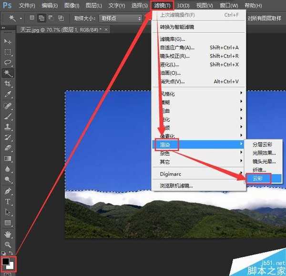Screen dimensions: 286x276
Task: Select the Lasso tool
Action: [8, 63]
